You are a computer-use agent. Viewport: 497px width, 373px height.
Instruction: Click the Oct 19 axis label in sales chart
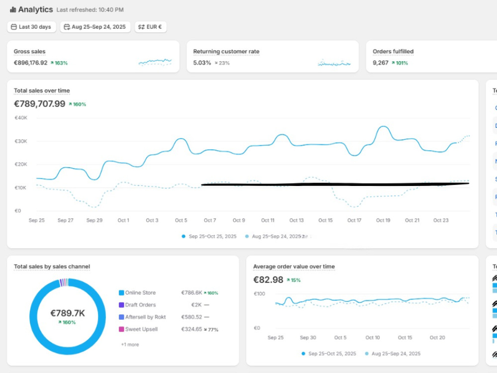383,220
